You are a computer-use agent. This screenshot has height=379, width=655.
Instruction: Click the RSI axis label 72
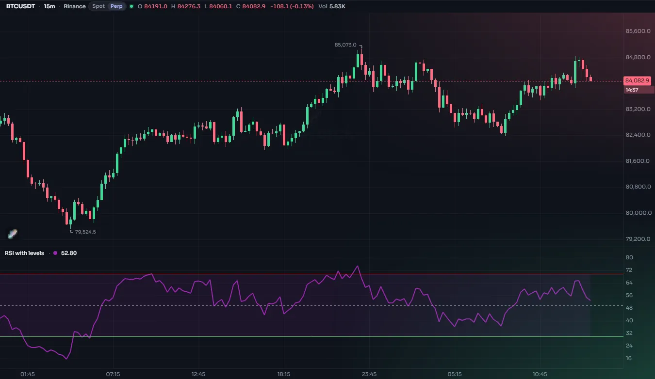629,270
